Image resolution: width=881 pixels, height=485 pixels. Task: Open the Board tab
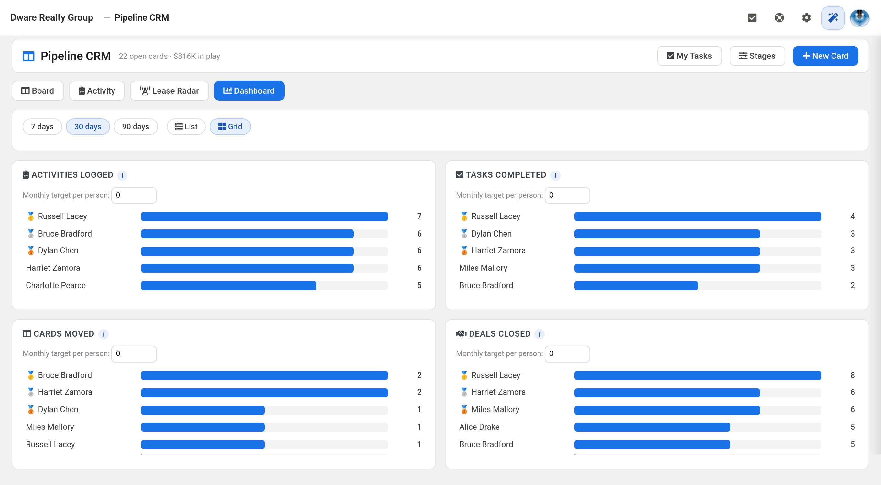point(38,90)
